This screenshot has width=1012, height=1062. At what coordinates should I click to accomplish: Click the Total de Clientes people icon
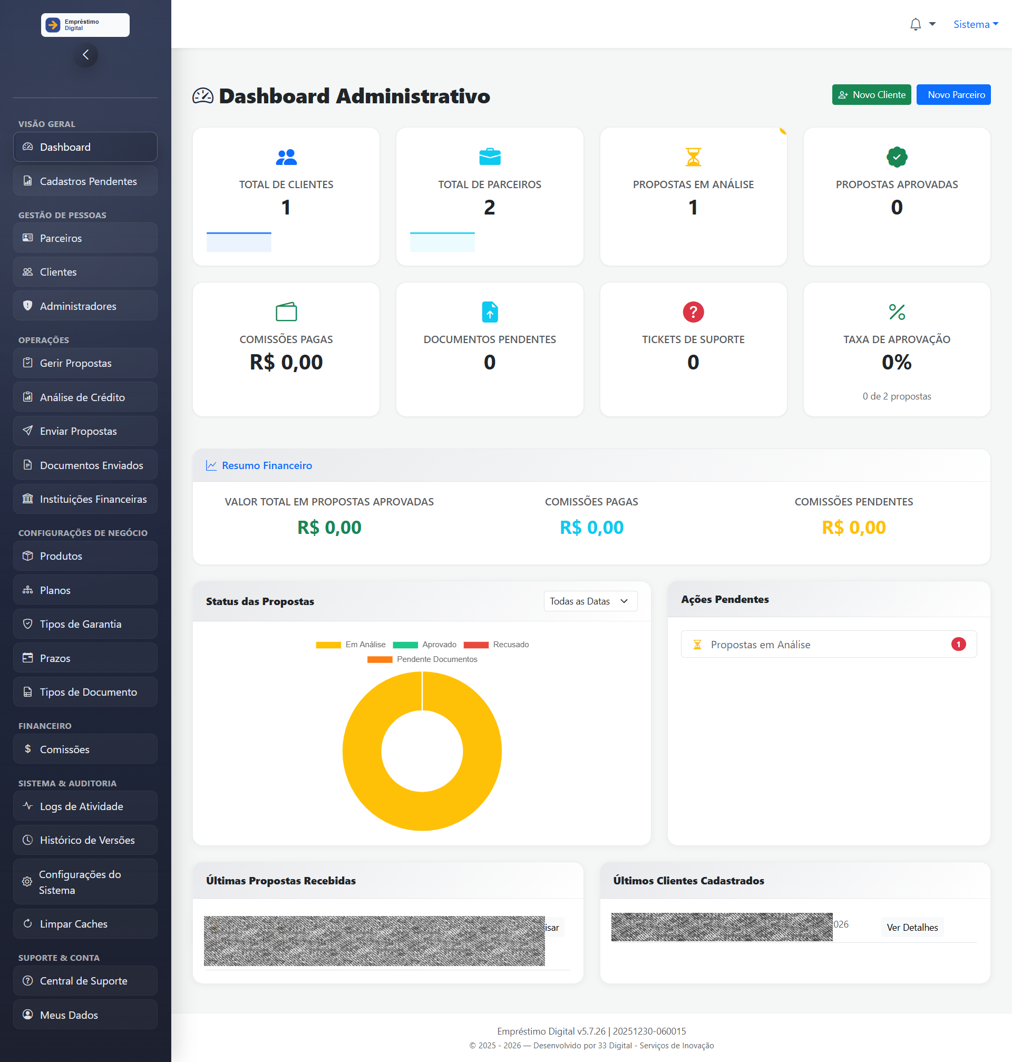coord(286,157)
